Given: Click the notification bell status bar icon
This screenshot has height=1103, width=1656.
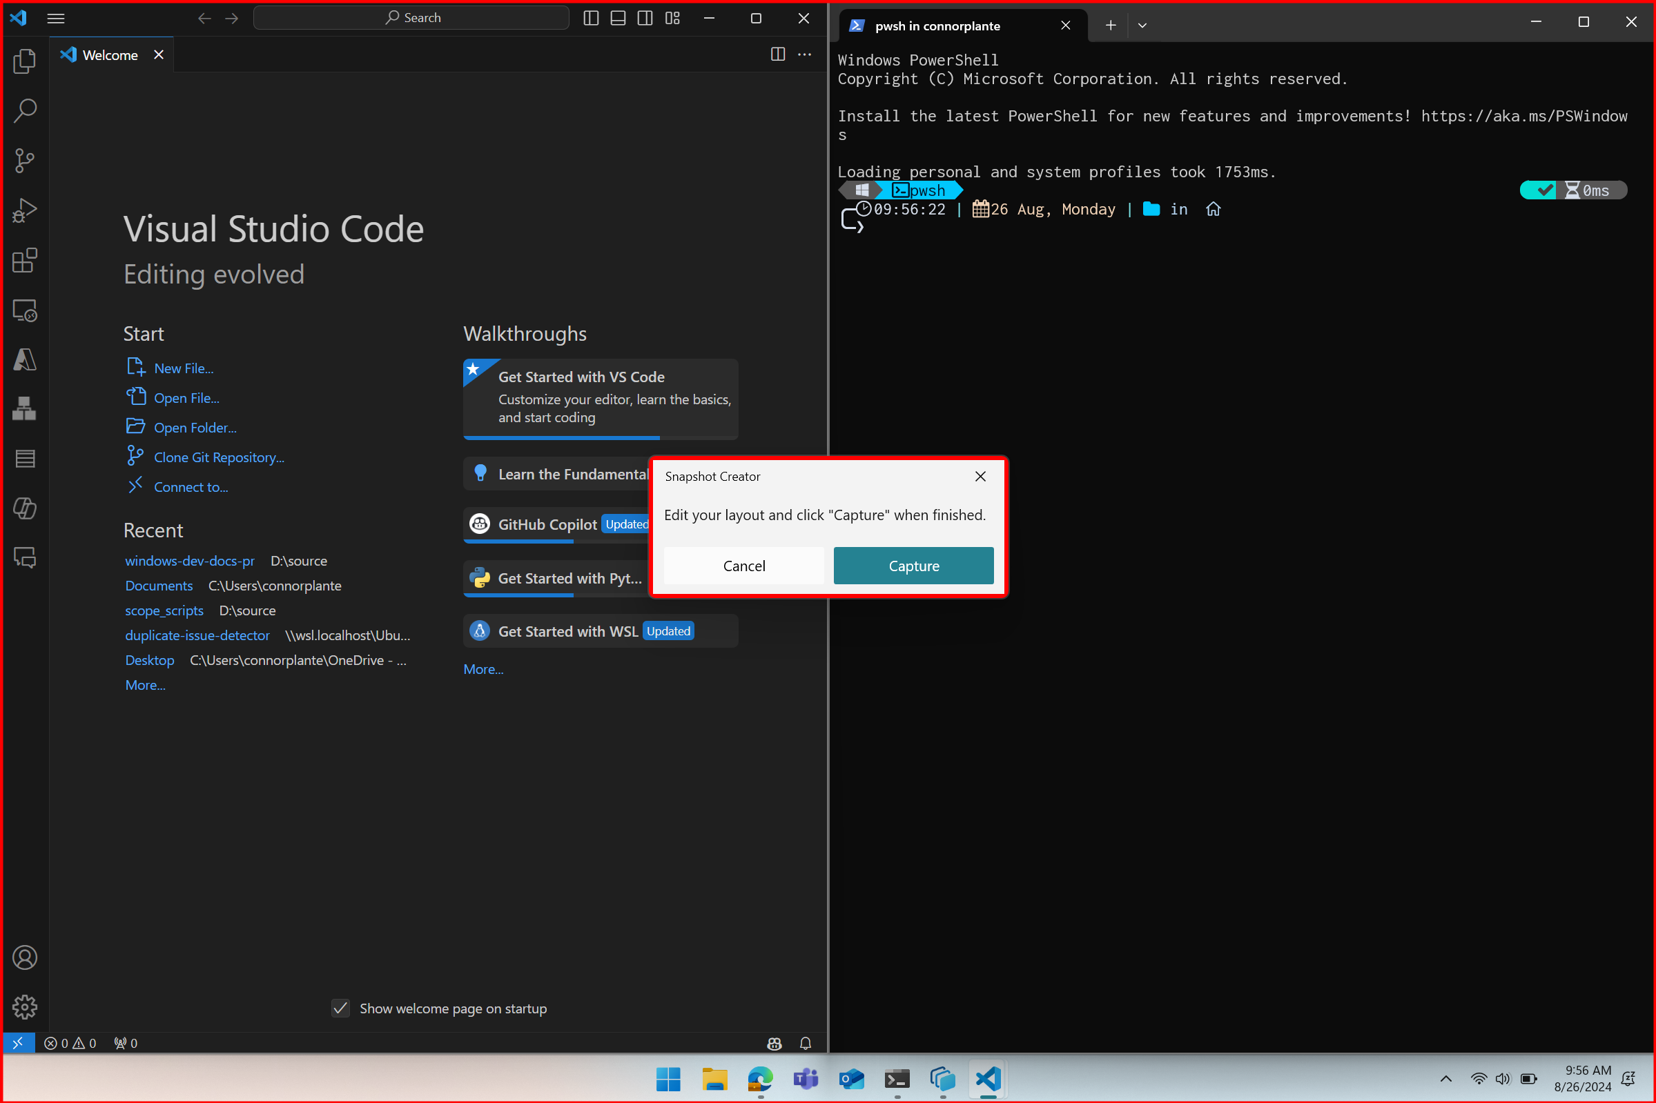Looking at the screenshot, I should pos(806,1043).
